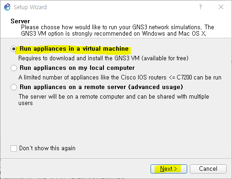Click the 'A limited number of appliances' description
This screenshot has height=179, width=232.
(x=120, y=78)
